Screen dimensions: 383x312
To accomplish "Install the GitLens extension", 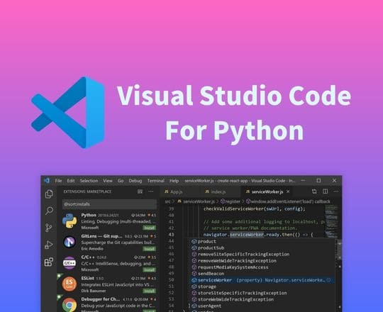I will 149,249.
